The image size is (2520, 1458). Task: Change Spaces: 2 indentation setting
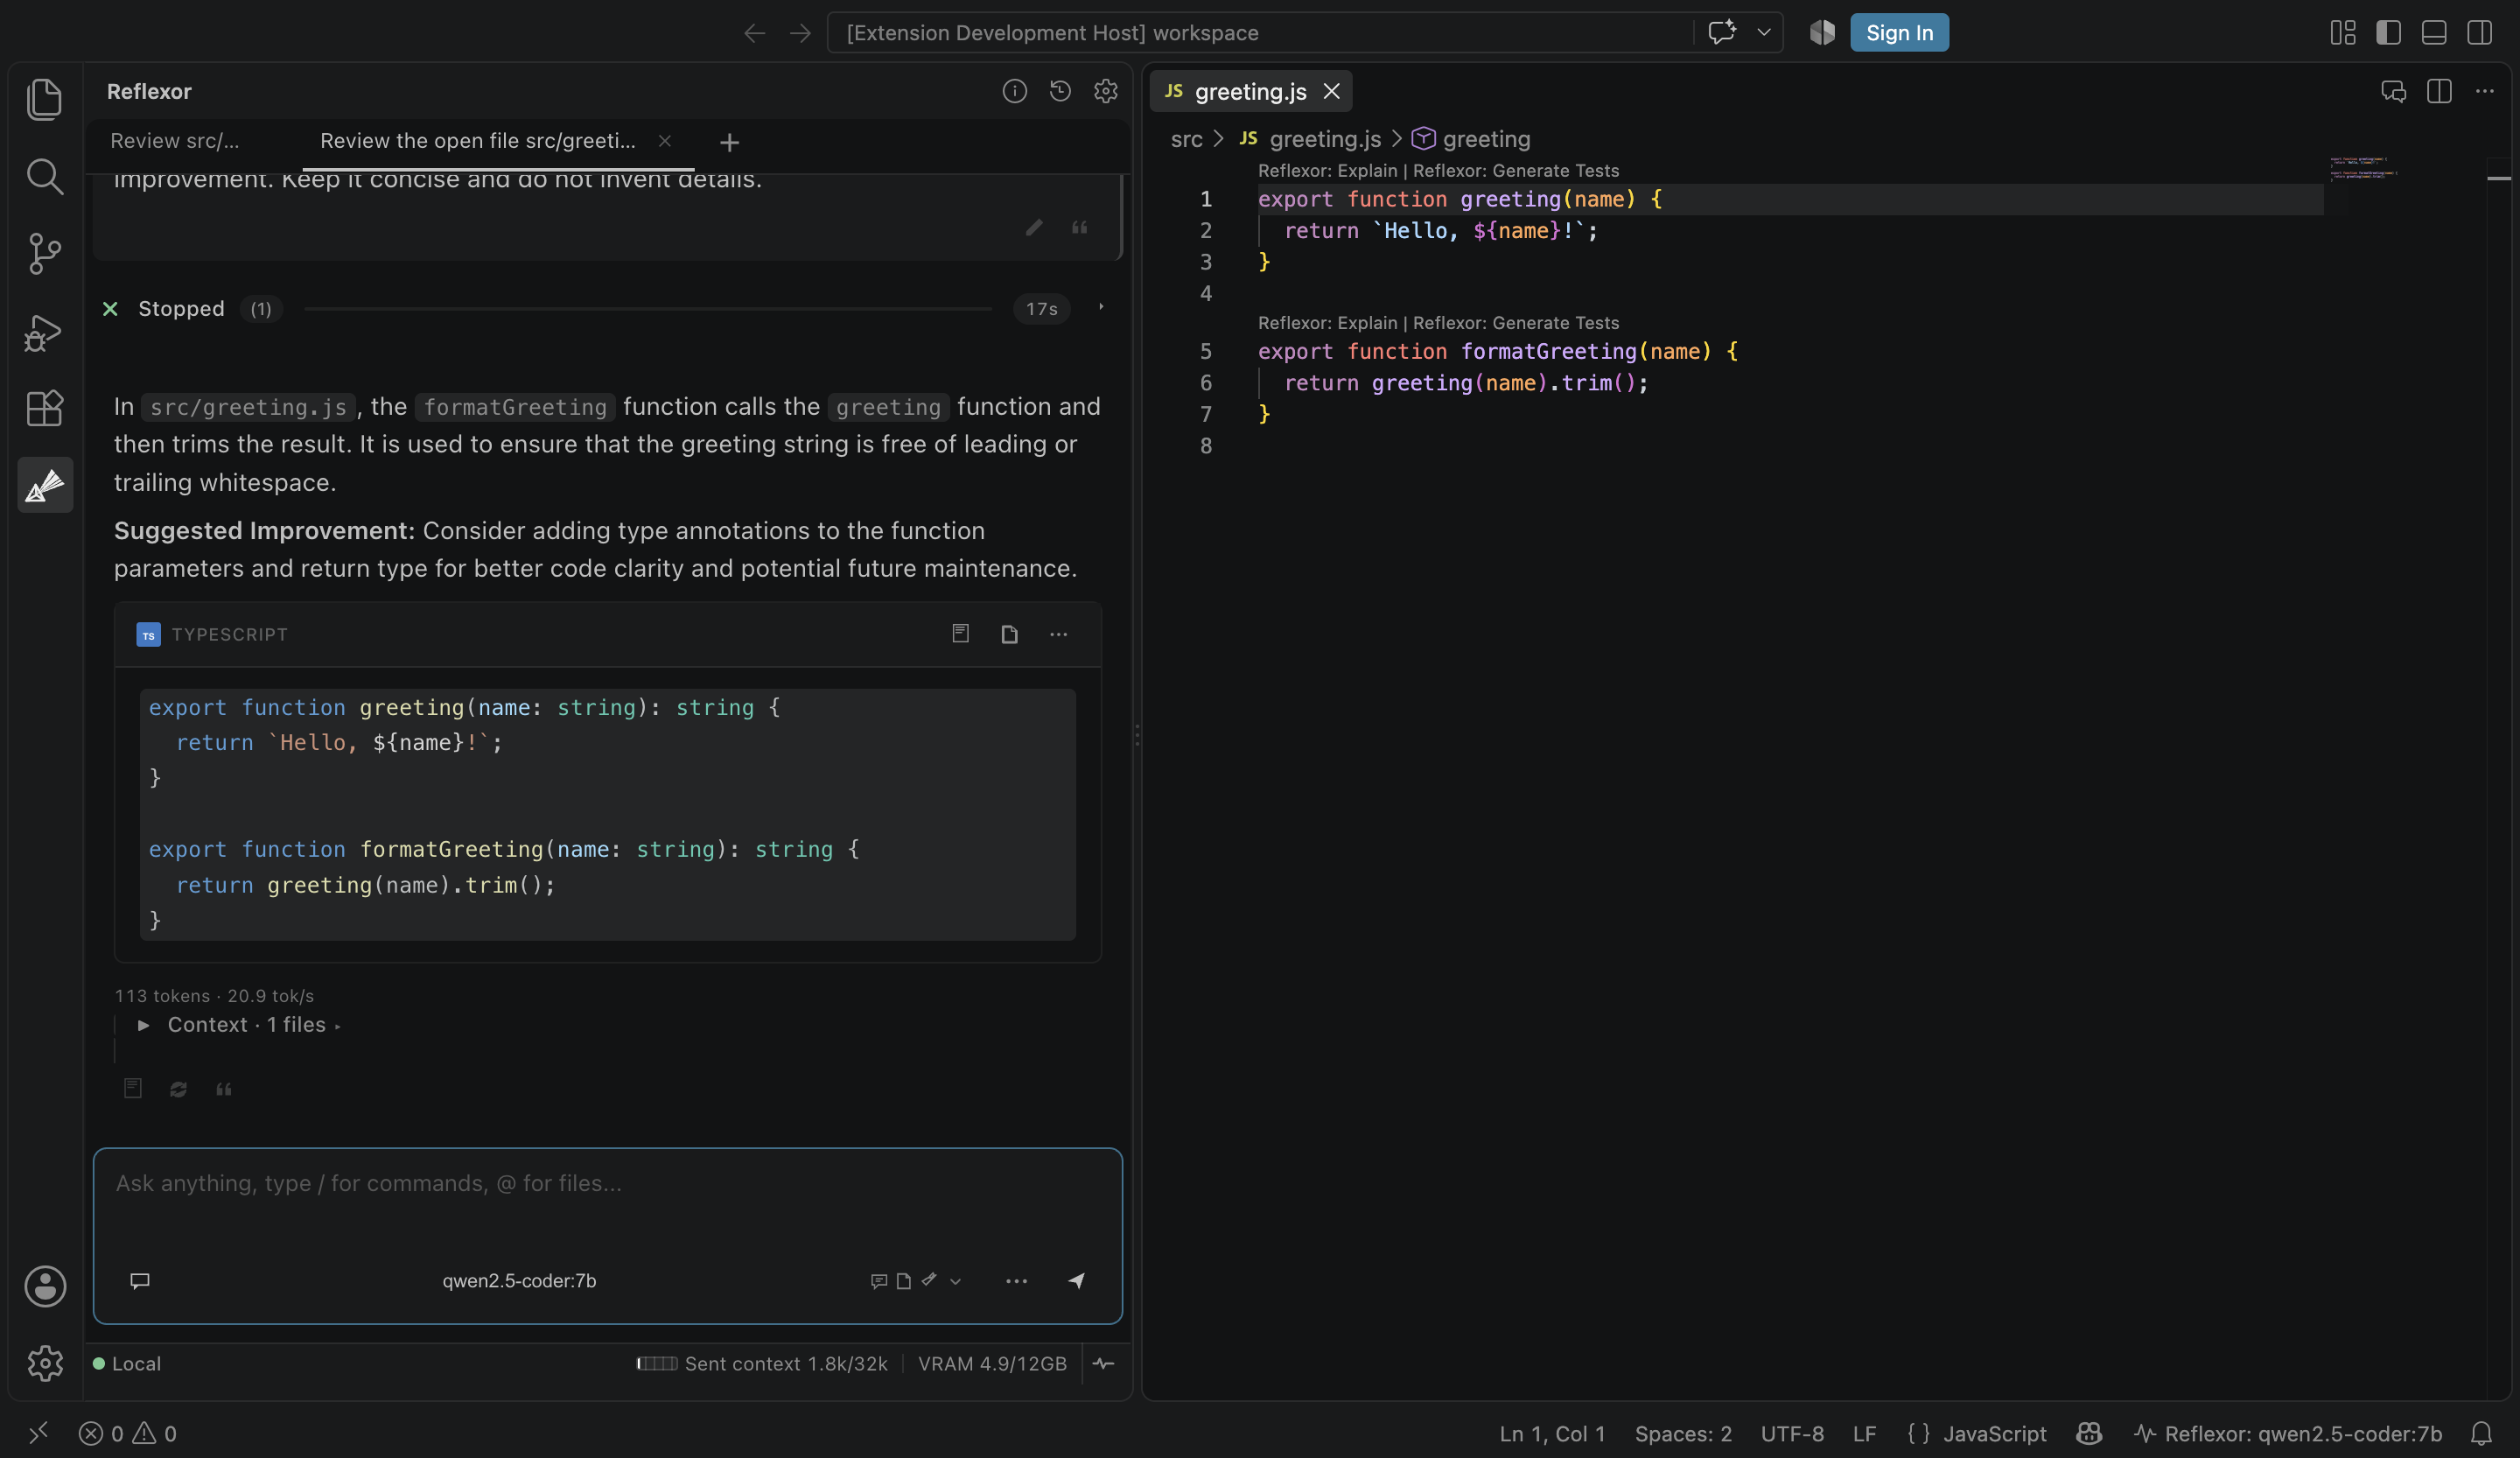[1683, 1433]
